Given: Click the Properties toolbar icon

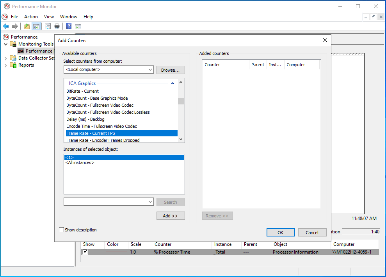Looking at the screenshot, I should click(48, 26).
